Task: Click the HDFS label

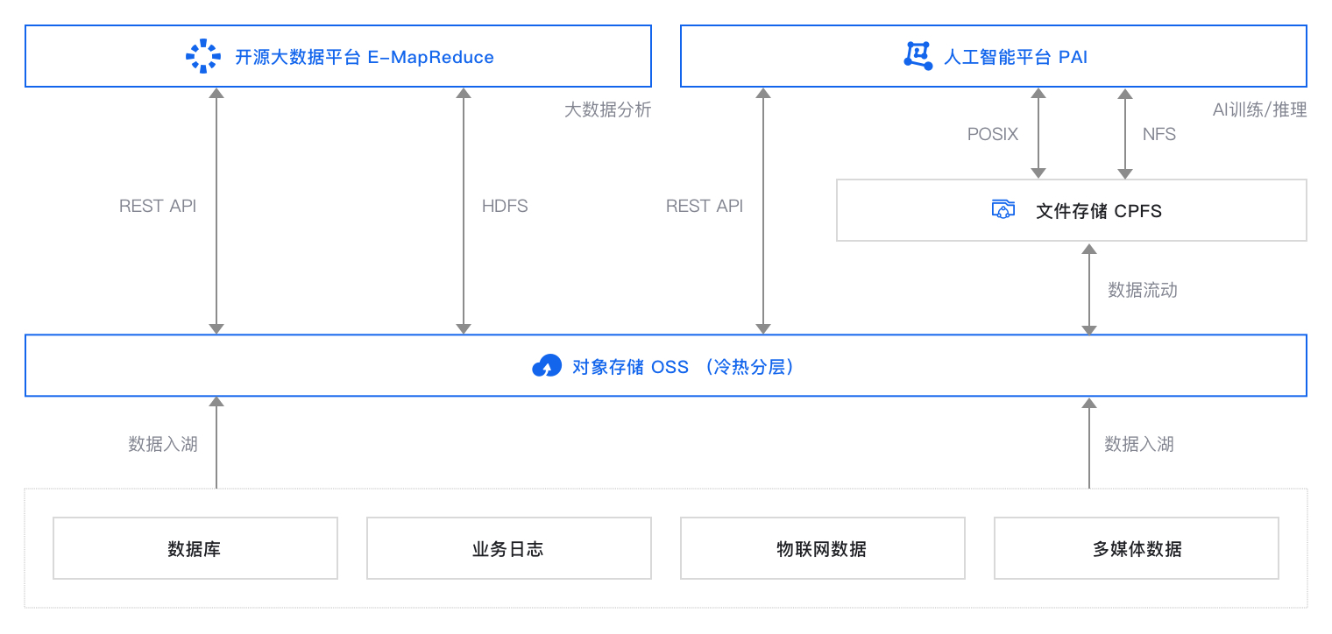Action: pyautogui.click(x=505, y=206)
